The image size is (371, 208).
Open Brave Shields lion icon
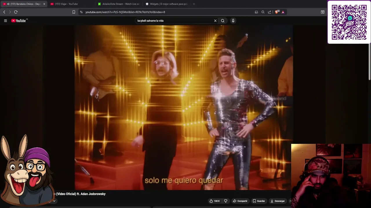pos(277,12)
